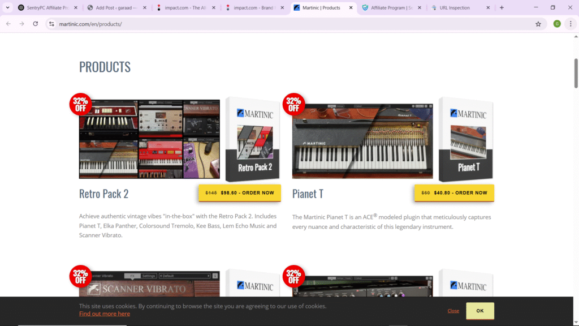Viewport: 579px width, 326px height.
Task: Click the Close cookie notice link
Action: click(453, 311)
